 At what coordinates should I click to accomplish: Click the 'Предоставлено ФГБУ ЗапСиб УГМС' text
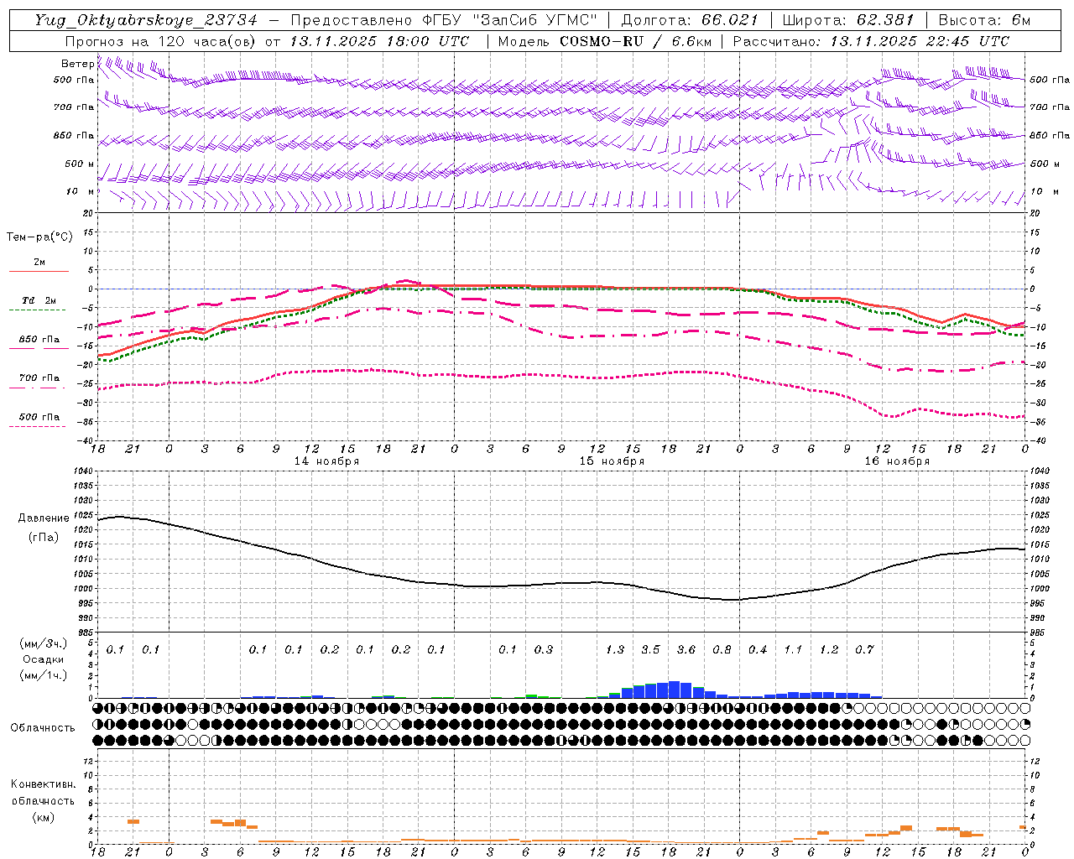[x=443, y=20]
